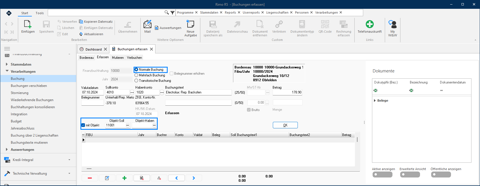The height and width of the screenshot is (186, 480).
Task: Expand the Stammdaten tree node
Action: (7, 64)
